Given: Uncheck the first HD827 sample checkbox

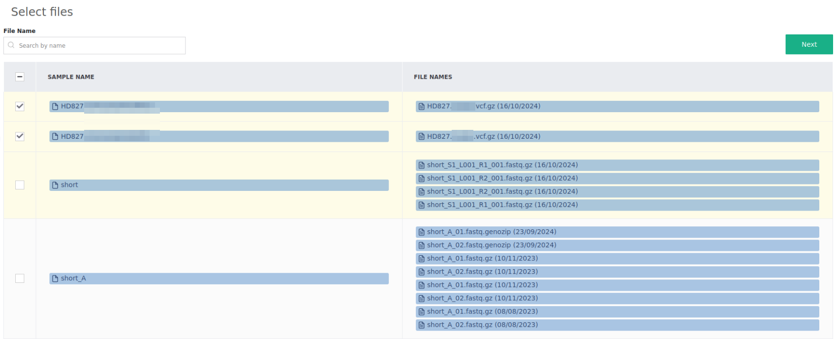Looking at the screenshot, I should coord(20,106).
